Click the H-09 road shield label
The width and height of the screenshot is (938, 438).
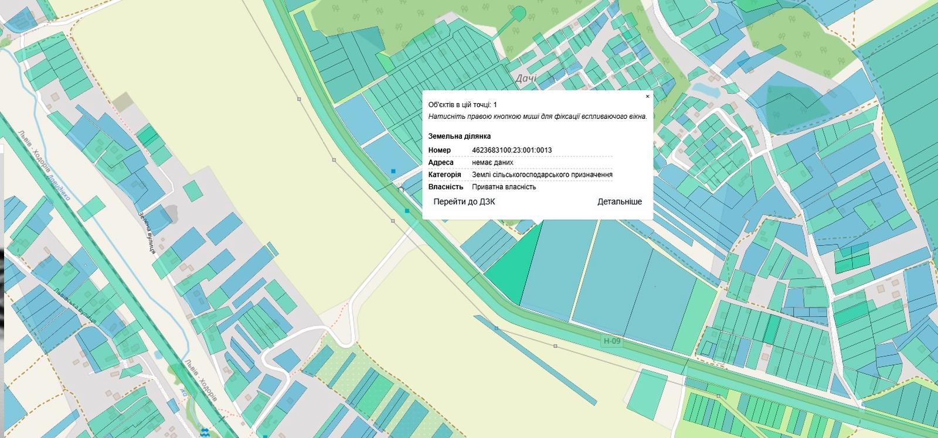611,341
